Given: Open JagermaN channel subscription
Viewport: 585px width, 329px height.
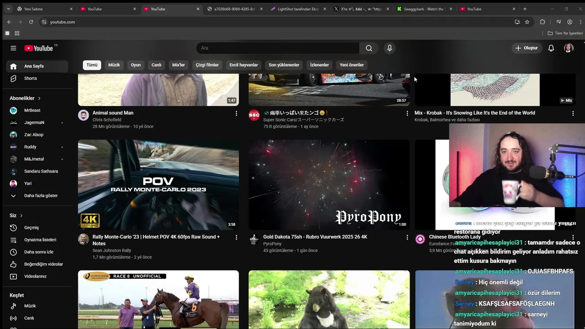Looking at the screenshot, I should 37,122.
